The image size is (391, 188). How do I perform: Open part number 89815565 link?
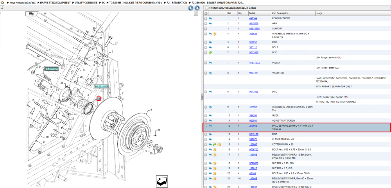pos(255,29)
